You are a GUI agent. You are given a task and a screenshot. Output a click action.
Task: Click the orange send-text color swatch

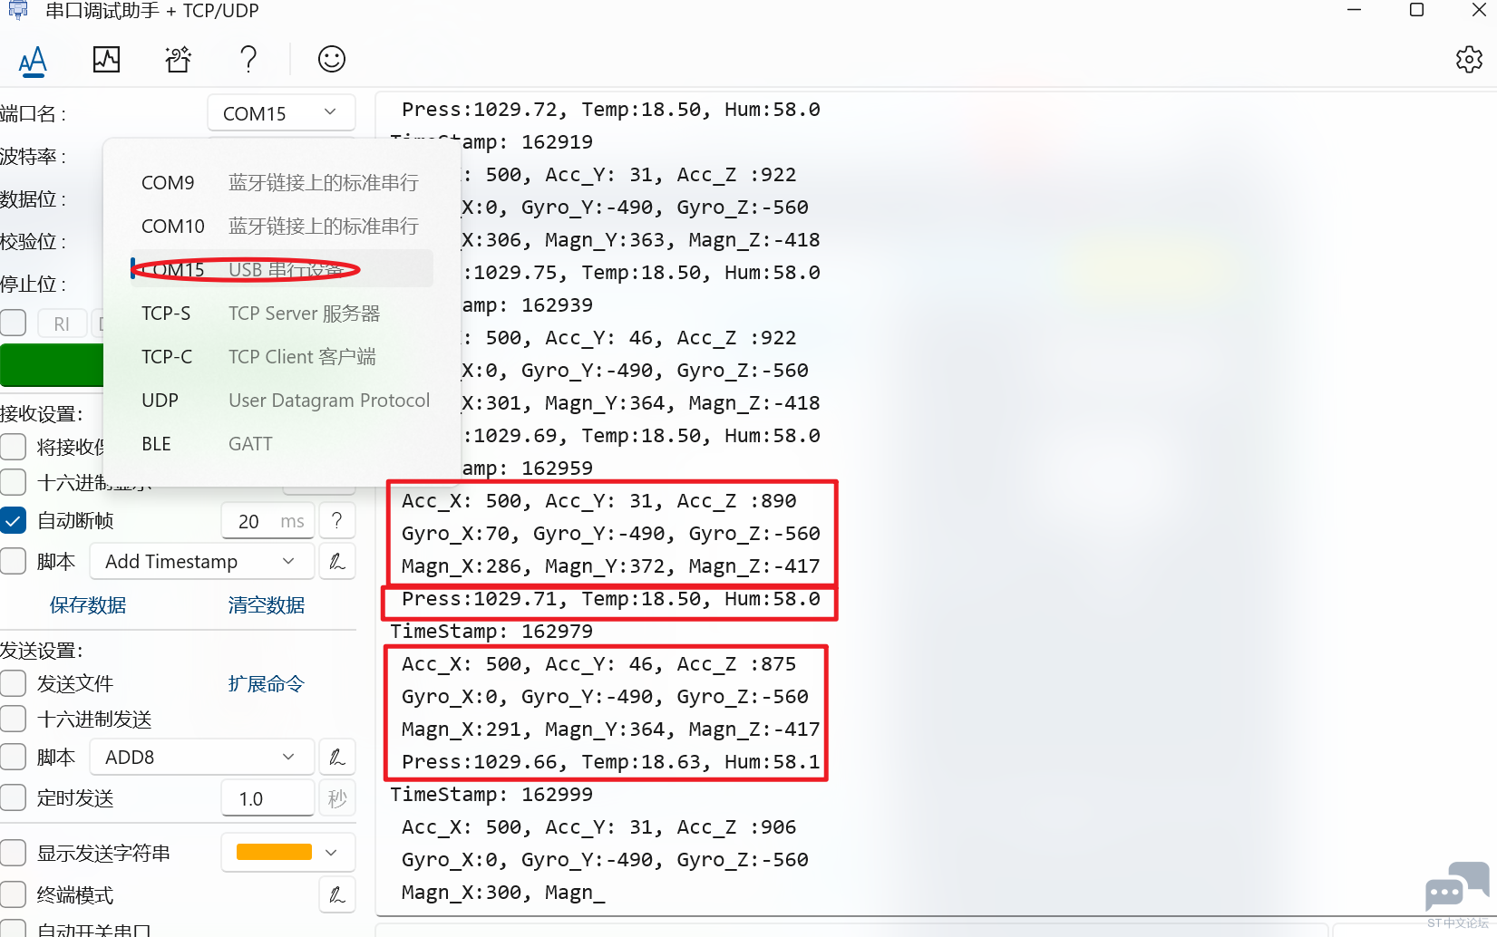pos(274,853)
